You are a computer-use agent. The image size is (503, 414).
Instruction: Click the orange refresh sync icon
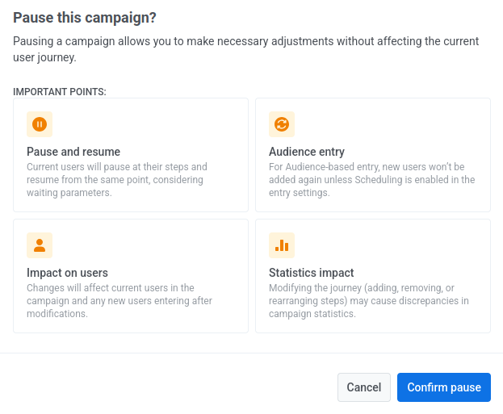pyautogui.click(x=282, y=124)
